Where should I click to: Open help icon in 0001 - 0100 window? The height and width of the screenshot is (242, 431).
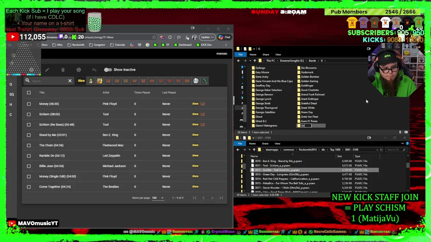[x=407, y=144]
